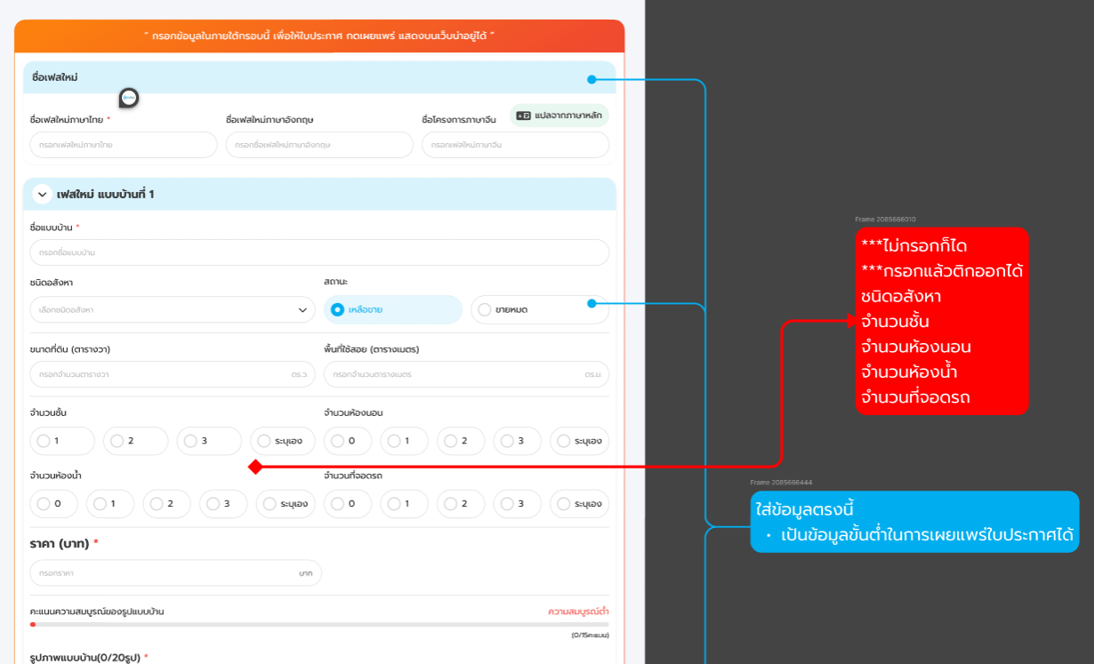Focus the ชื่อเฟสใหม่ภาษาไทย input field
This screenshot has width=1094, height=664.
point(124,144)
